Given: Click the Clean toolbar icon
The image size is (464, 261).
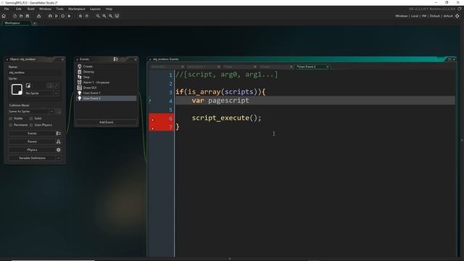Looking at the screenshot, I should pyautogui.click(x=70, y=16).
